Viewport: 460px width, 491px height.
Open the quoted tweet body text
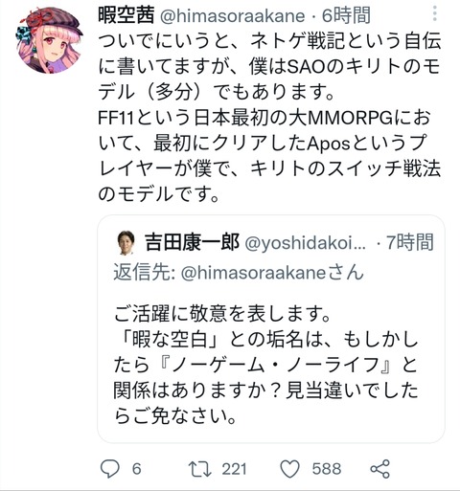point(265,365)
